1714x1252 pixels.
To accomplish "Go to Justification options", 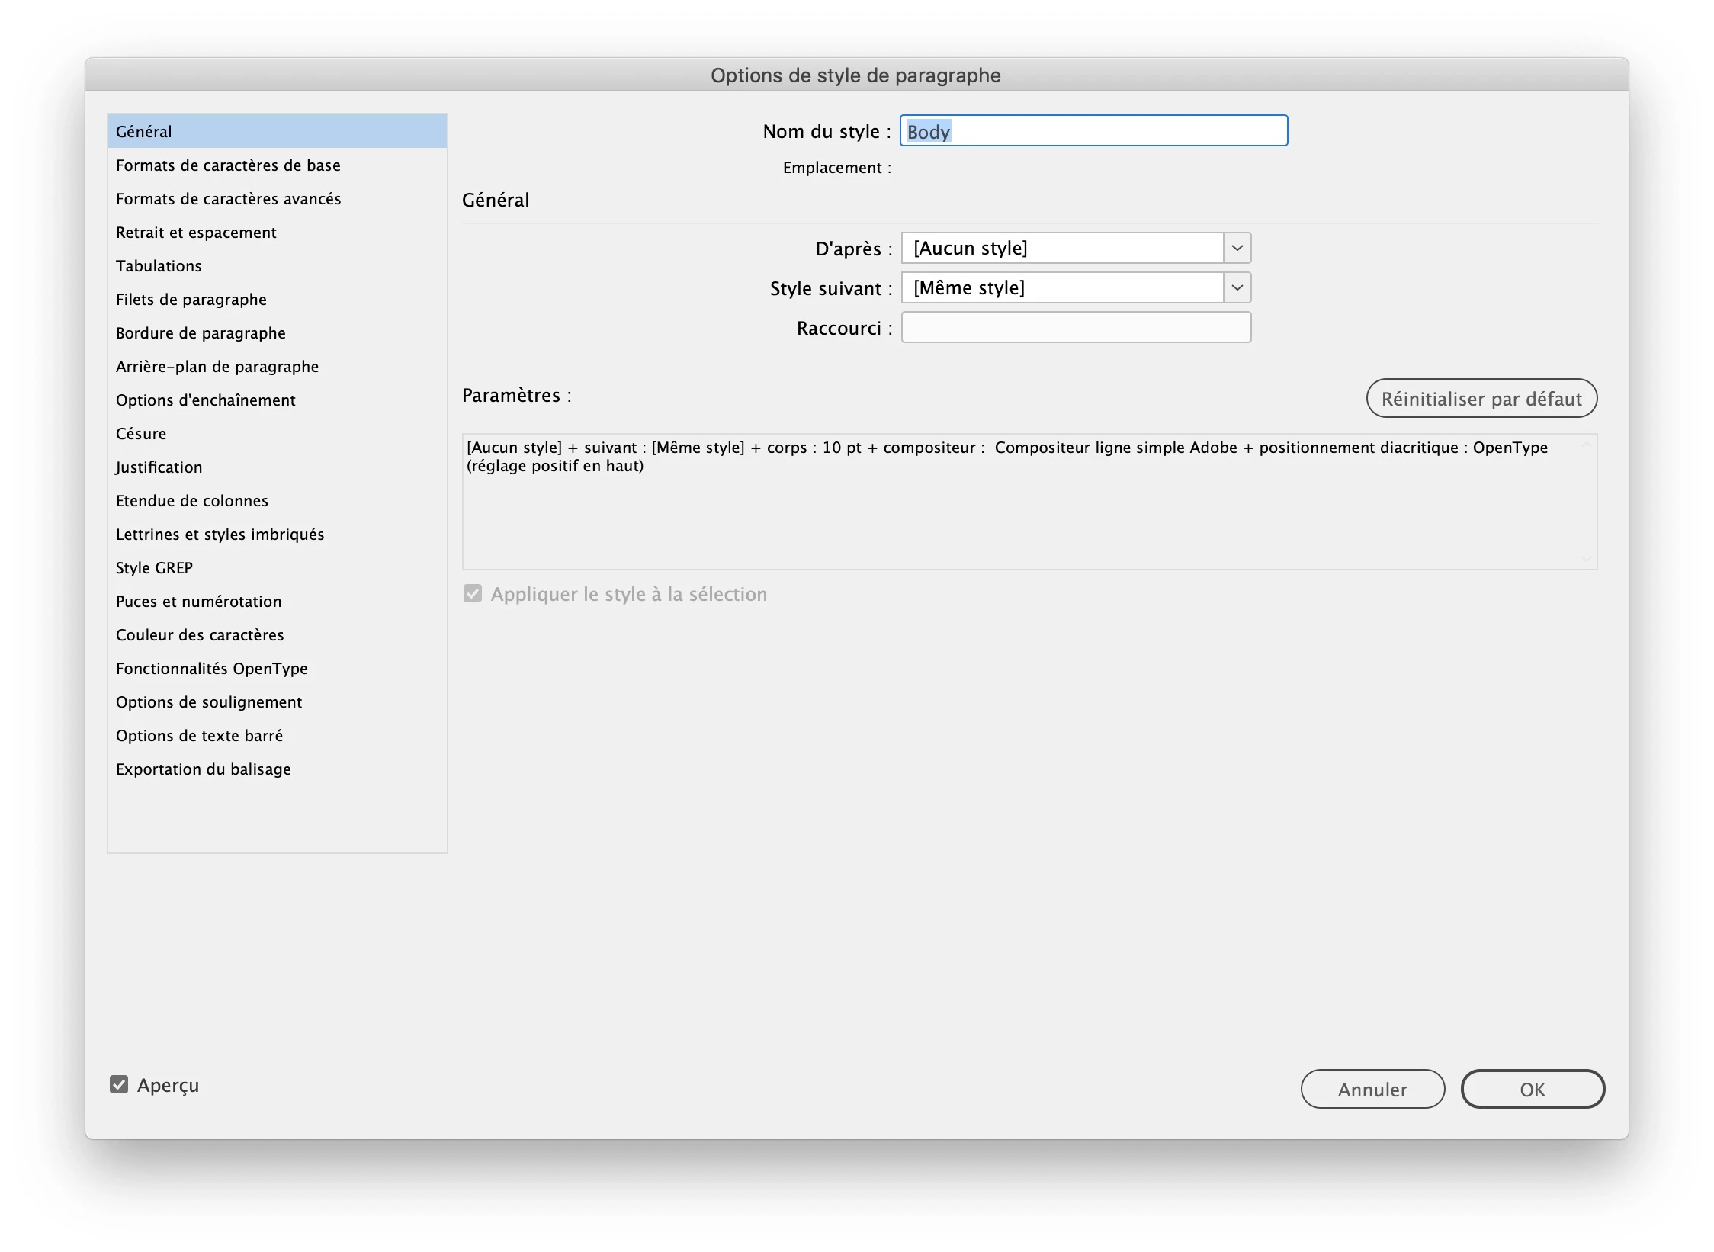I will tap(159, 467).
